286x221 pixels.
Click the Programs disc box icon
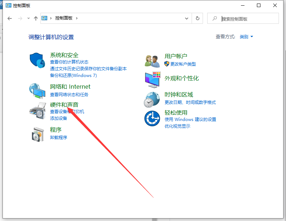pyautogui.click(x=37, y=134)
